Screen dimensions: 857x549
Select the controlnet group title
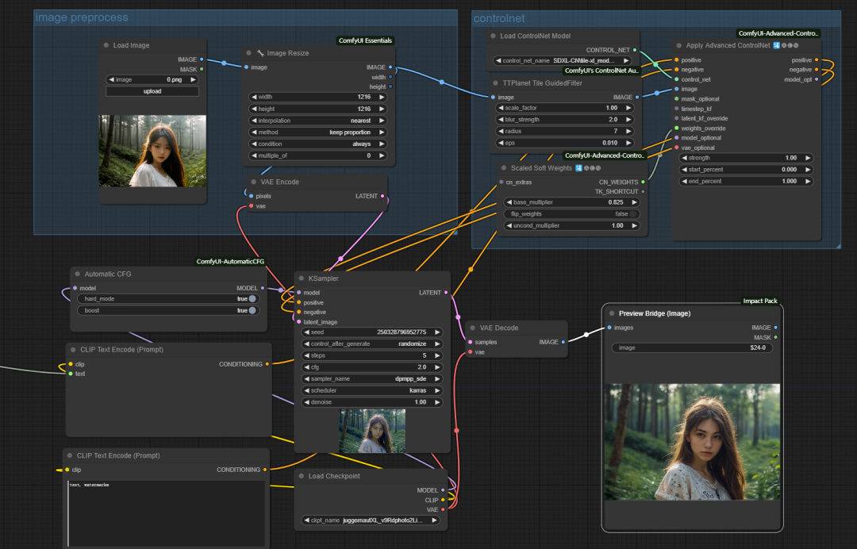[x=499, y=18]
